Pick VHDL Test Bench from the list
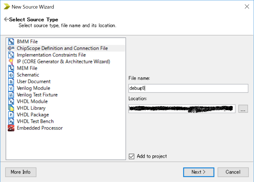Screen dimensions: 254x182 click(x=35, y=121)
